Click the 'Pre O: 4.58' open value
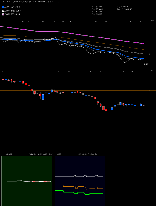156x206 pixels. [x=97, y=7]
